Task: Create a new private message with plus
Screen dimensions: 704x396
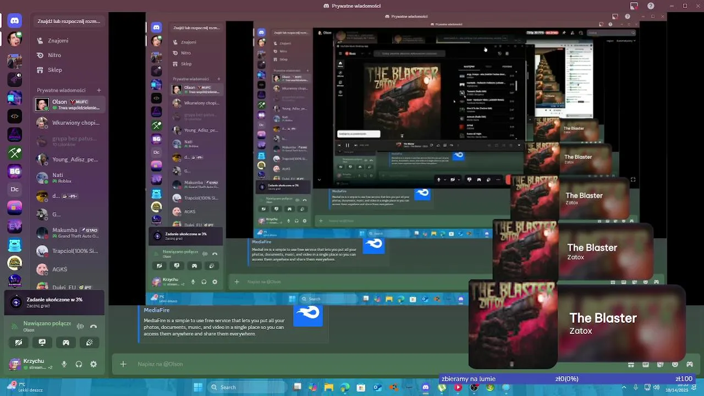Action: pyautogui.click(x=99, y=90)
